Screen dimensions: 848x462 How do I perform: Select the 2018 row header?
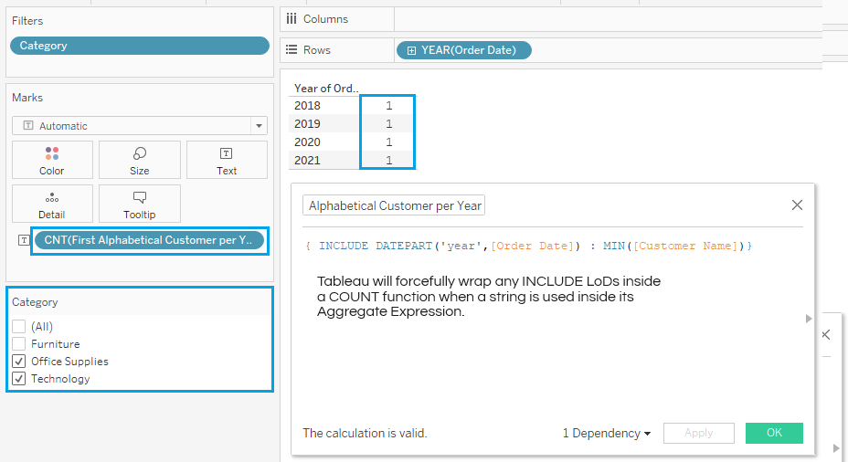tap(307, 105)
